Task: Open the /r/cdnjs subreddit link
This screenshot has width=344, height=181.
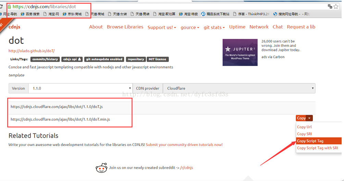Action: [186, 168]
